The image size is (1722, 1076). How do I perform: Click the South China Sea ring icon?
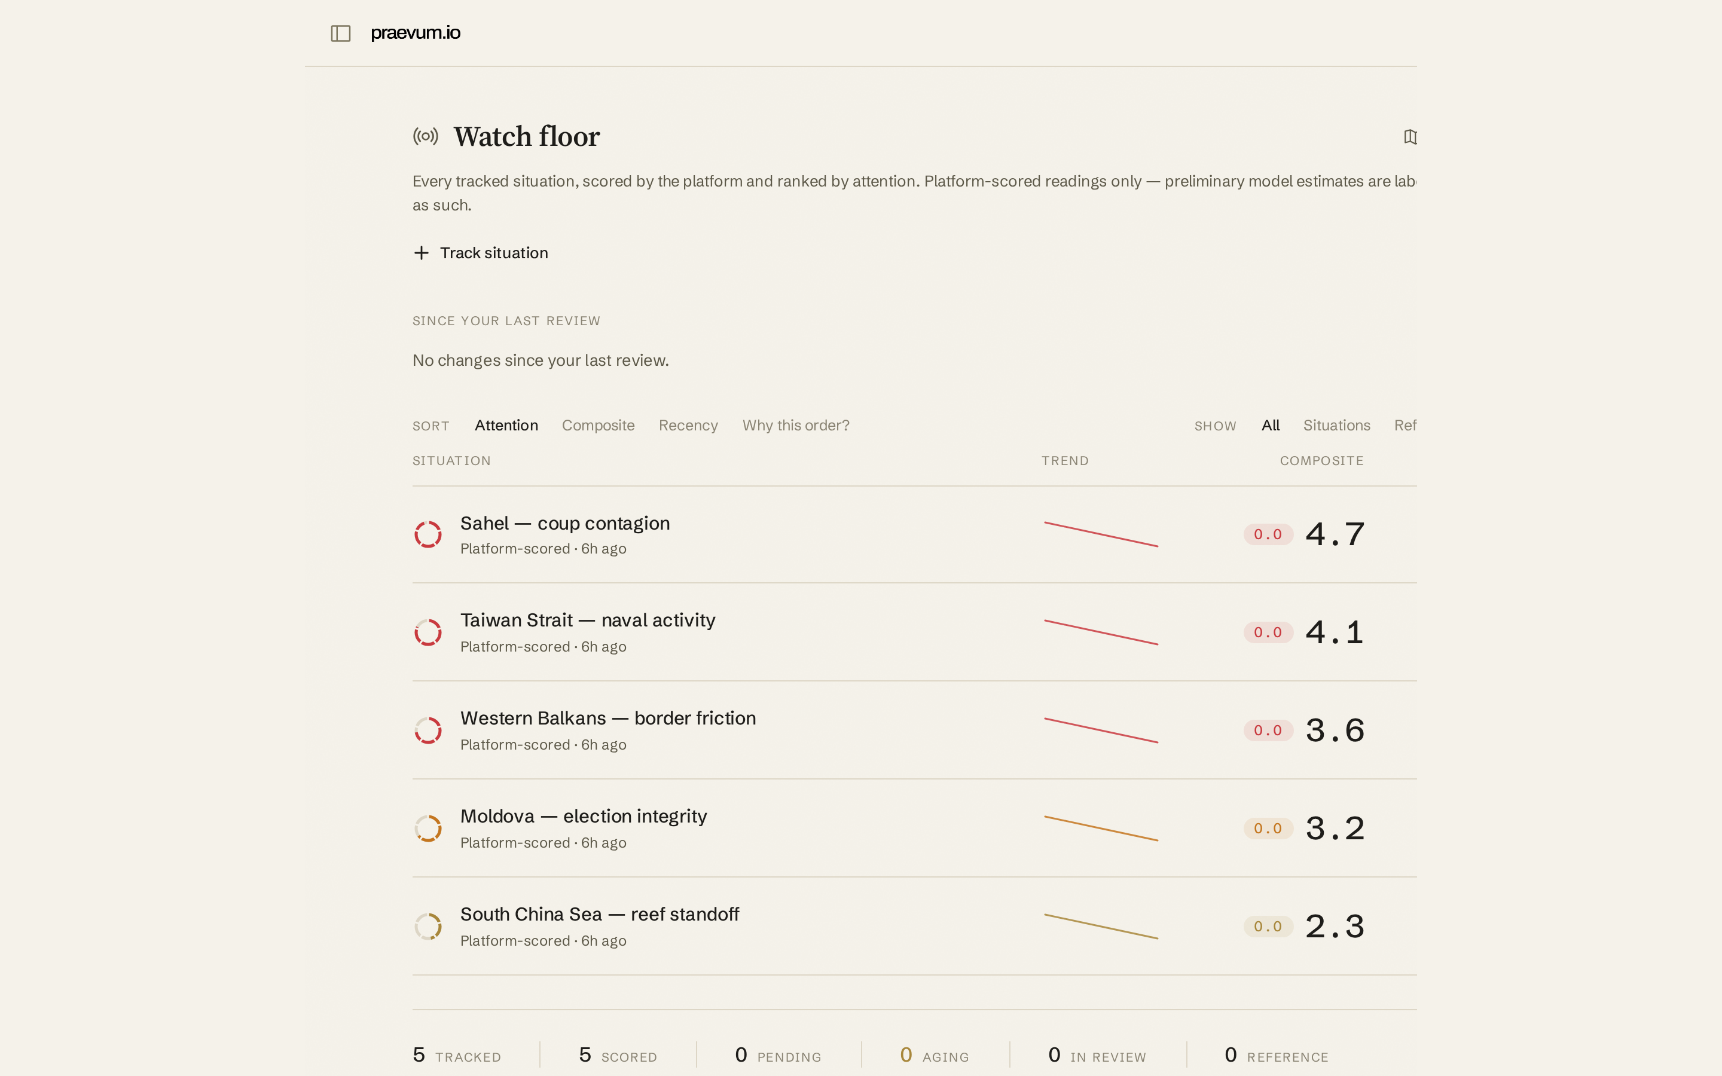pos(428,927)
